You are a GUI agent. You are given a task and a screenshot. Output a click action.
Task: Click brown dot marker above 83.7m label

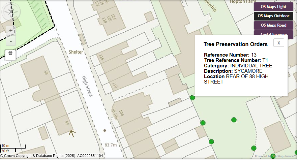105,130
